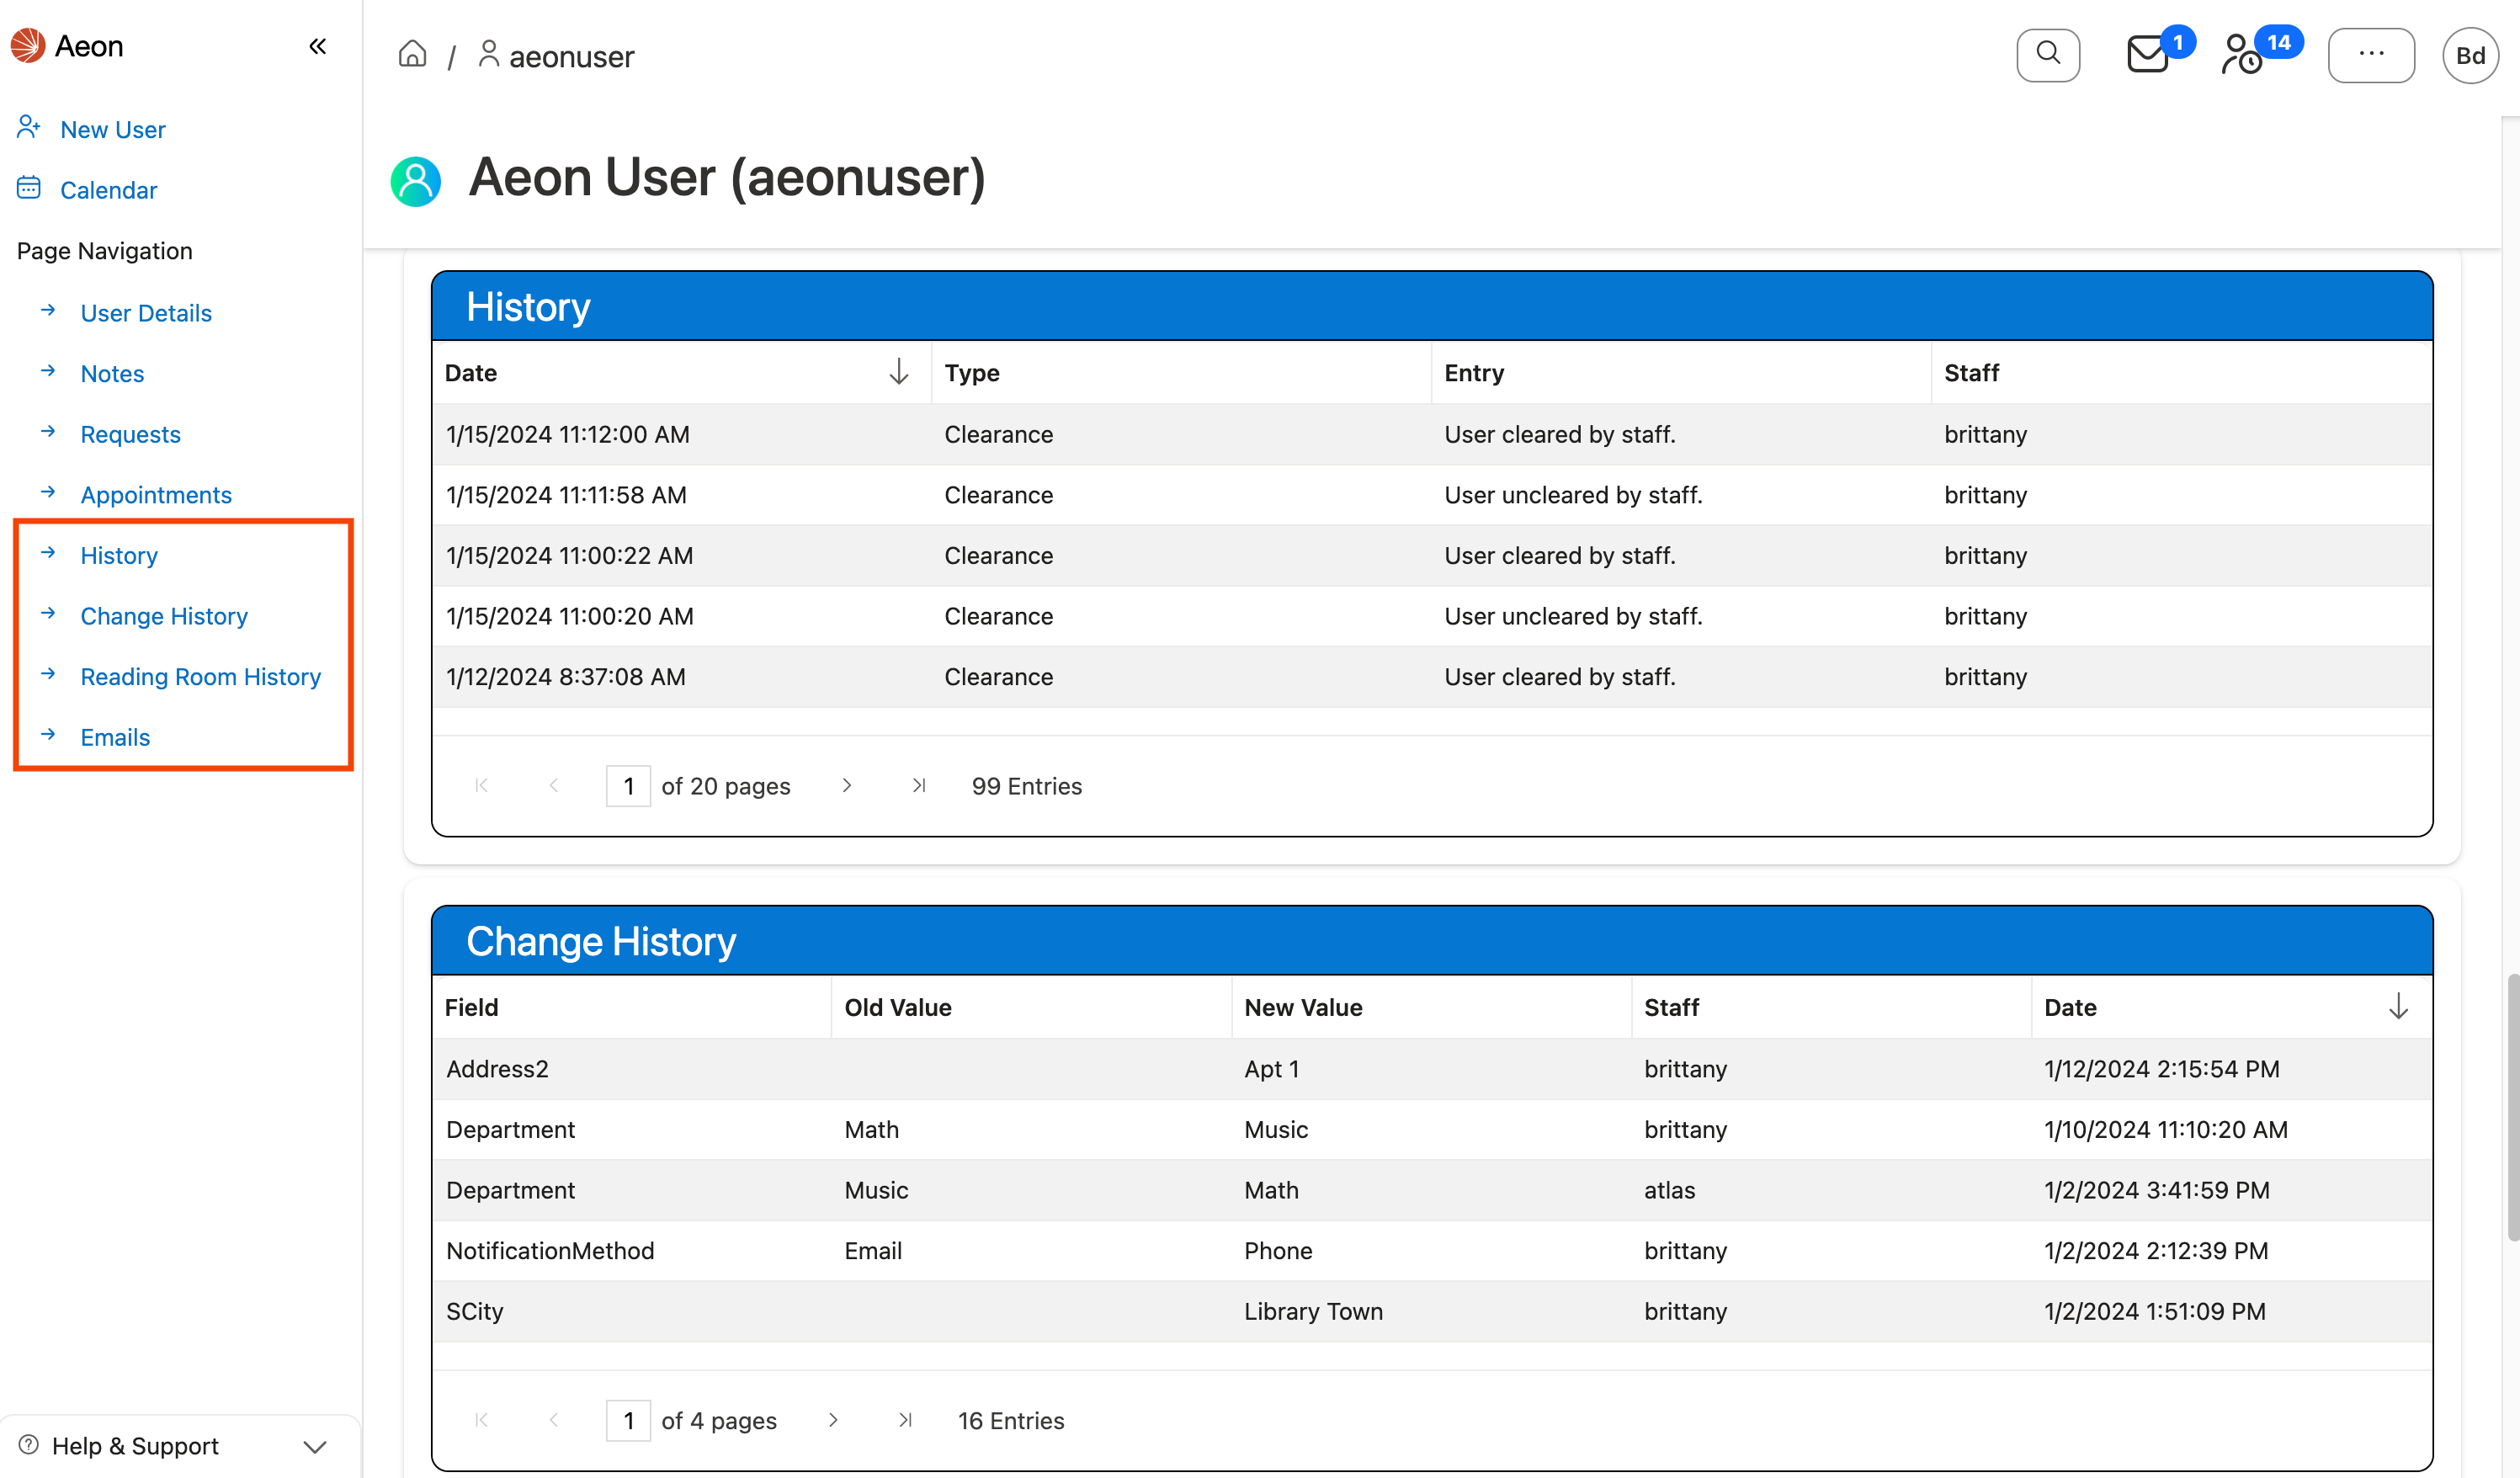This screenshot has height=1478, width=2520.
Task: Collapse the sidebar with the double chevron
Action: click(x=317, y=45)
